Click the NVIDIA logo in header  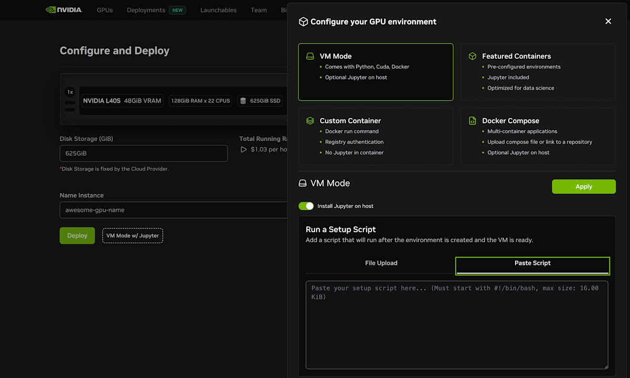coord(64,10)
